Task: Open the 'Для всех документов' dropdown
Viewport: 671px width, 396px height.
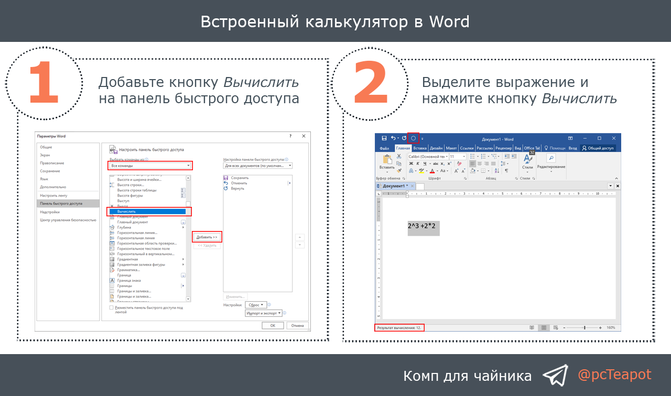Action: (257, 166)
